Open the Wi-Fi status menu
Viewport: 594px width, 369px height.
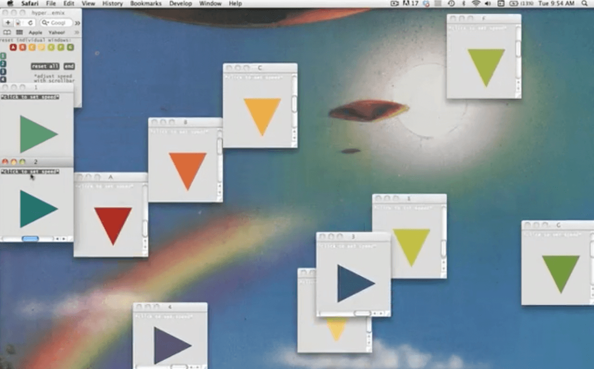pyautogui.click(x=476, y=4)
